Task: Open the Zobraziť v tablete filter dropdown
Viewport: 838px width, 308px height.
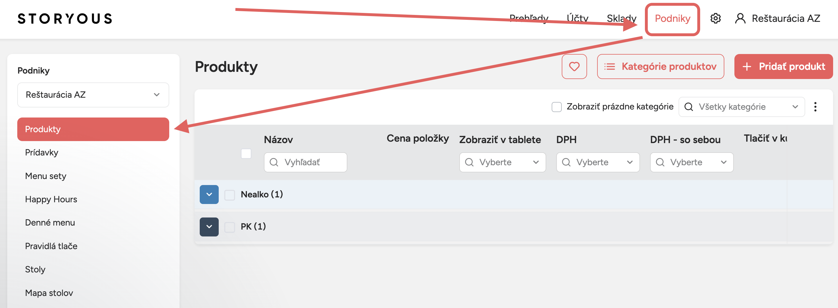Action: point(503,162)
